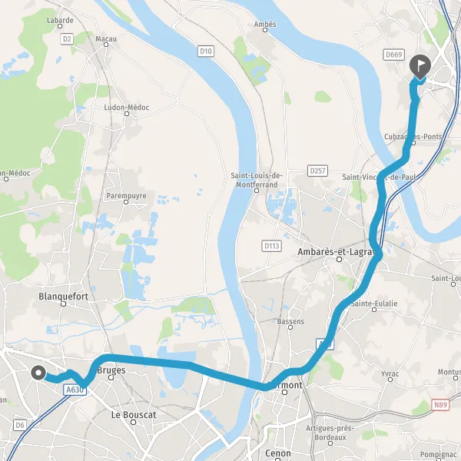Click the route start point marker
This screenshot has height=461, width=461.
tap(38, 373)
